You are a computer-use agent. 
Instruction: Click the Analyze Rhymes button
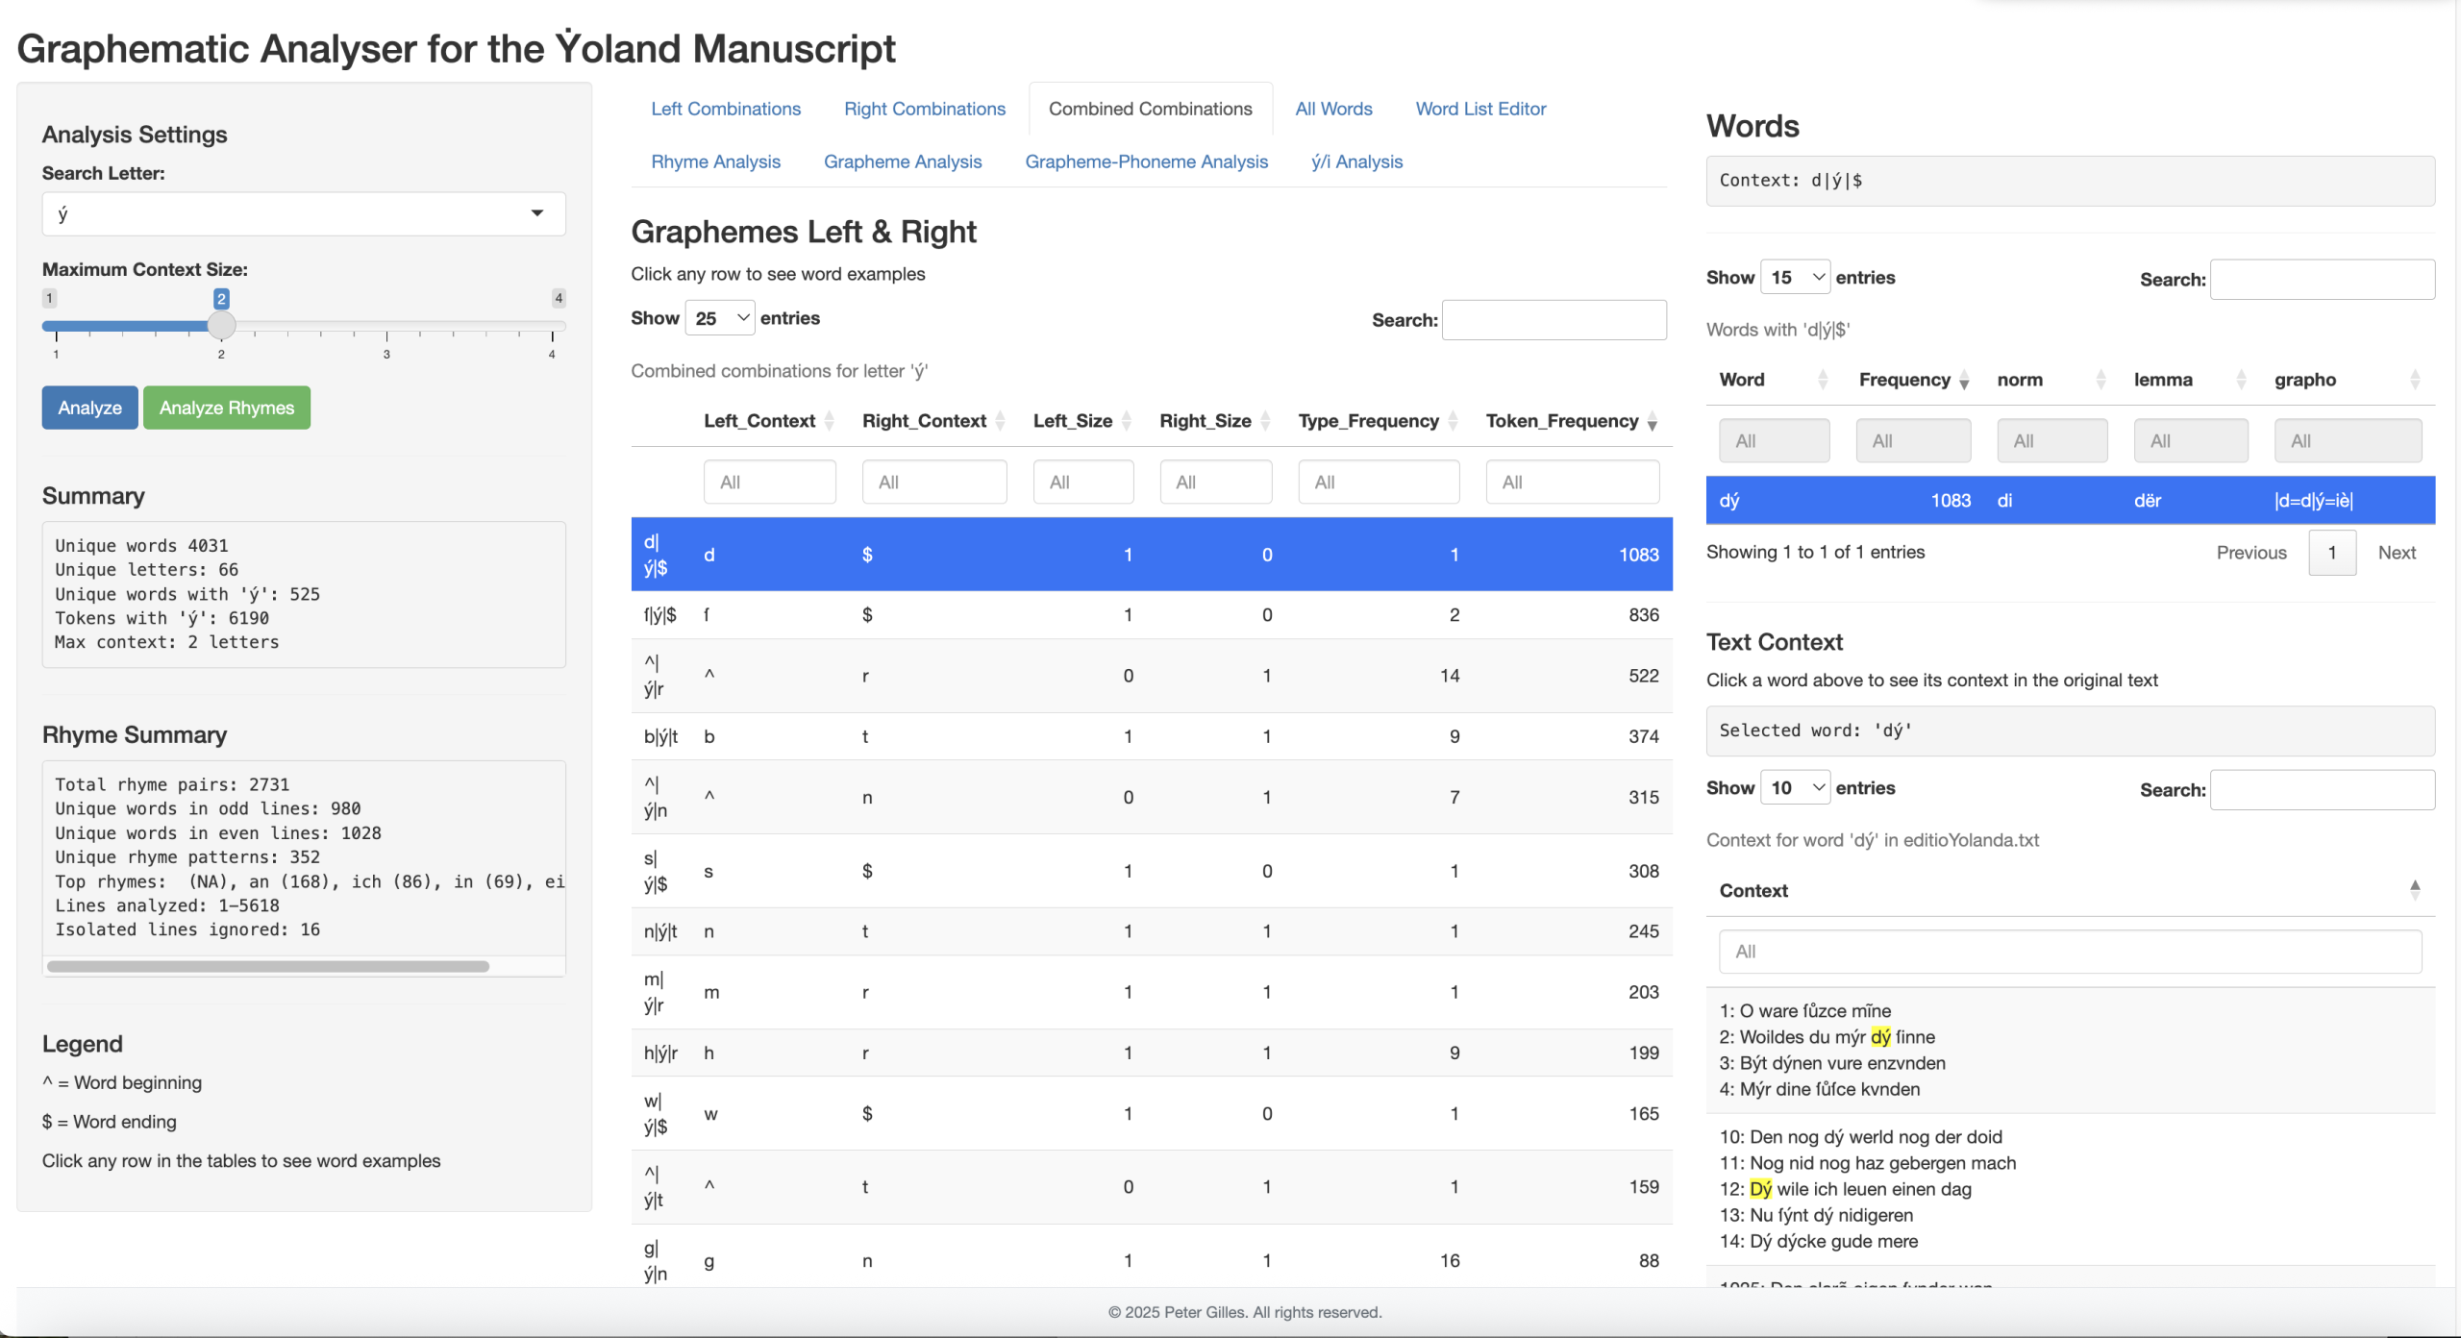pos(227,408)
